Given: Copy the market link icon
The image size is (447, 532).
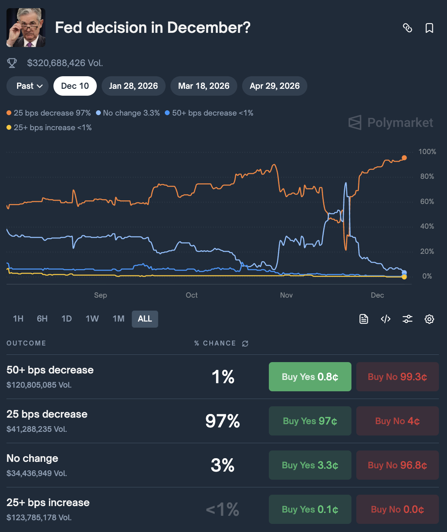Looking at the screenshot, I should click(408, 28).
